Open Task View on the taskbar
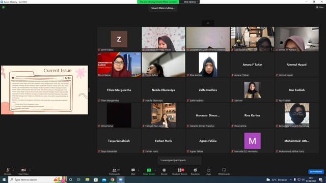 click(x=79, y=179)
